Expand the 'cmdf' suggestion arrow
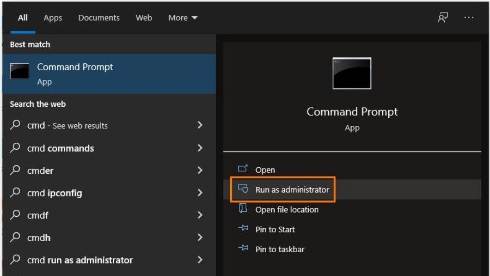This screenshot has width=490, height=276. [200, 215]
